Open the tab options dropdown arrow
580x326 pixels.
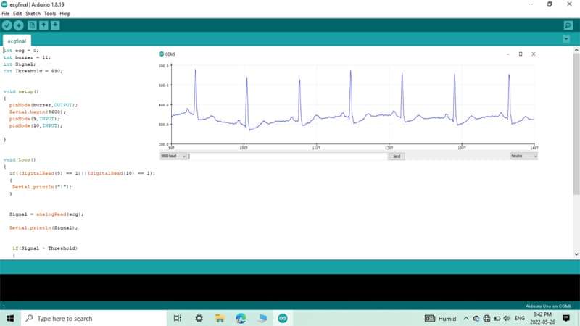(x=568, y=39)
